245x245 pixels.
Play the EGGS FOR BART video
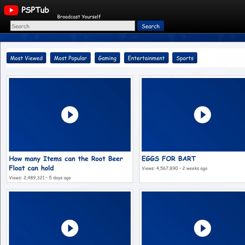click(x=203, y=115)
